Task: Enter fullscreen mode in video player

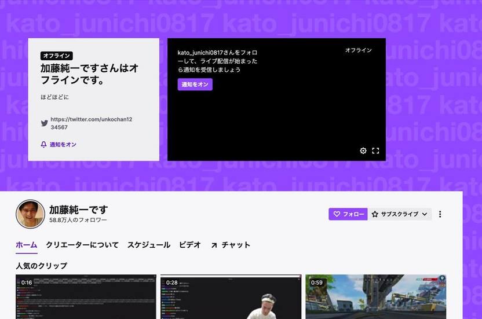Action: click(x=375, y=151)
